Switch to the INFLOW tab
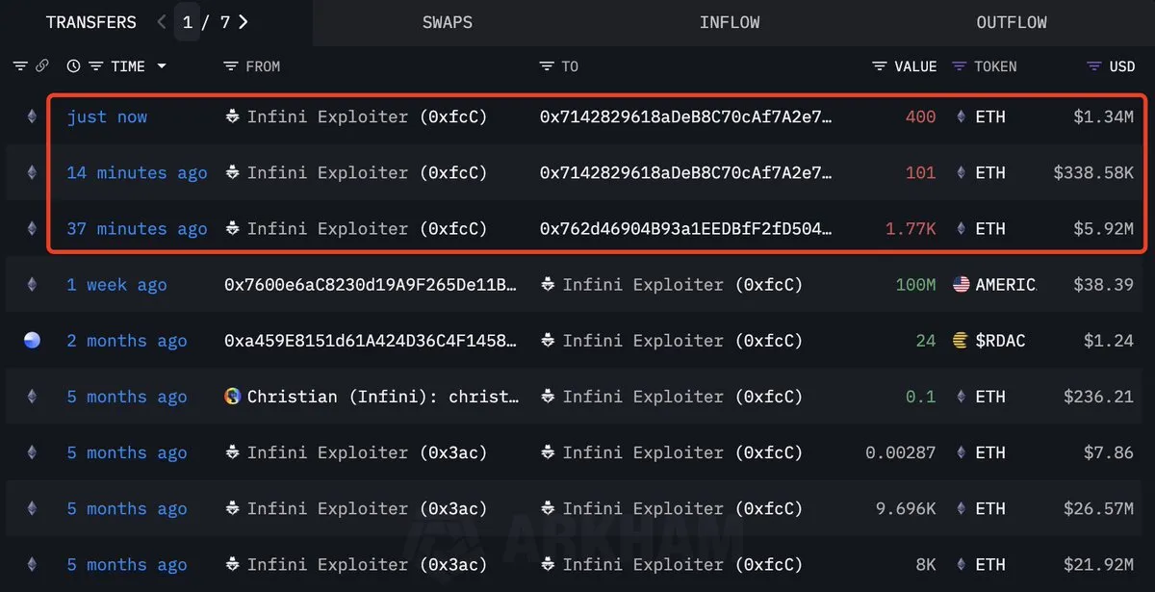Viewport: 1155px width, 592px height. 730,22
